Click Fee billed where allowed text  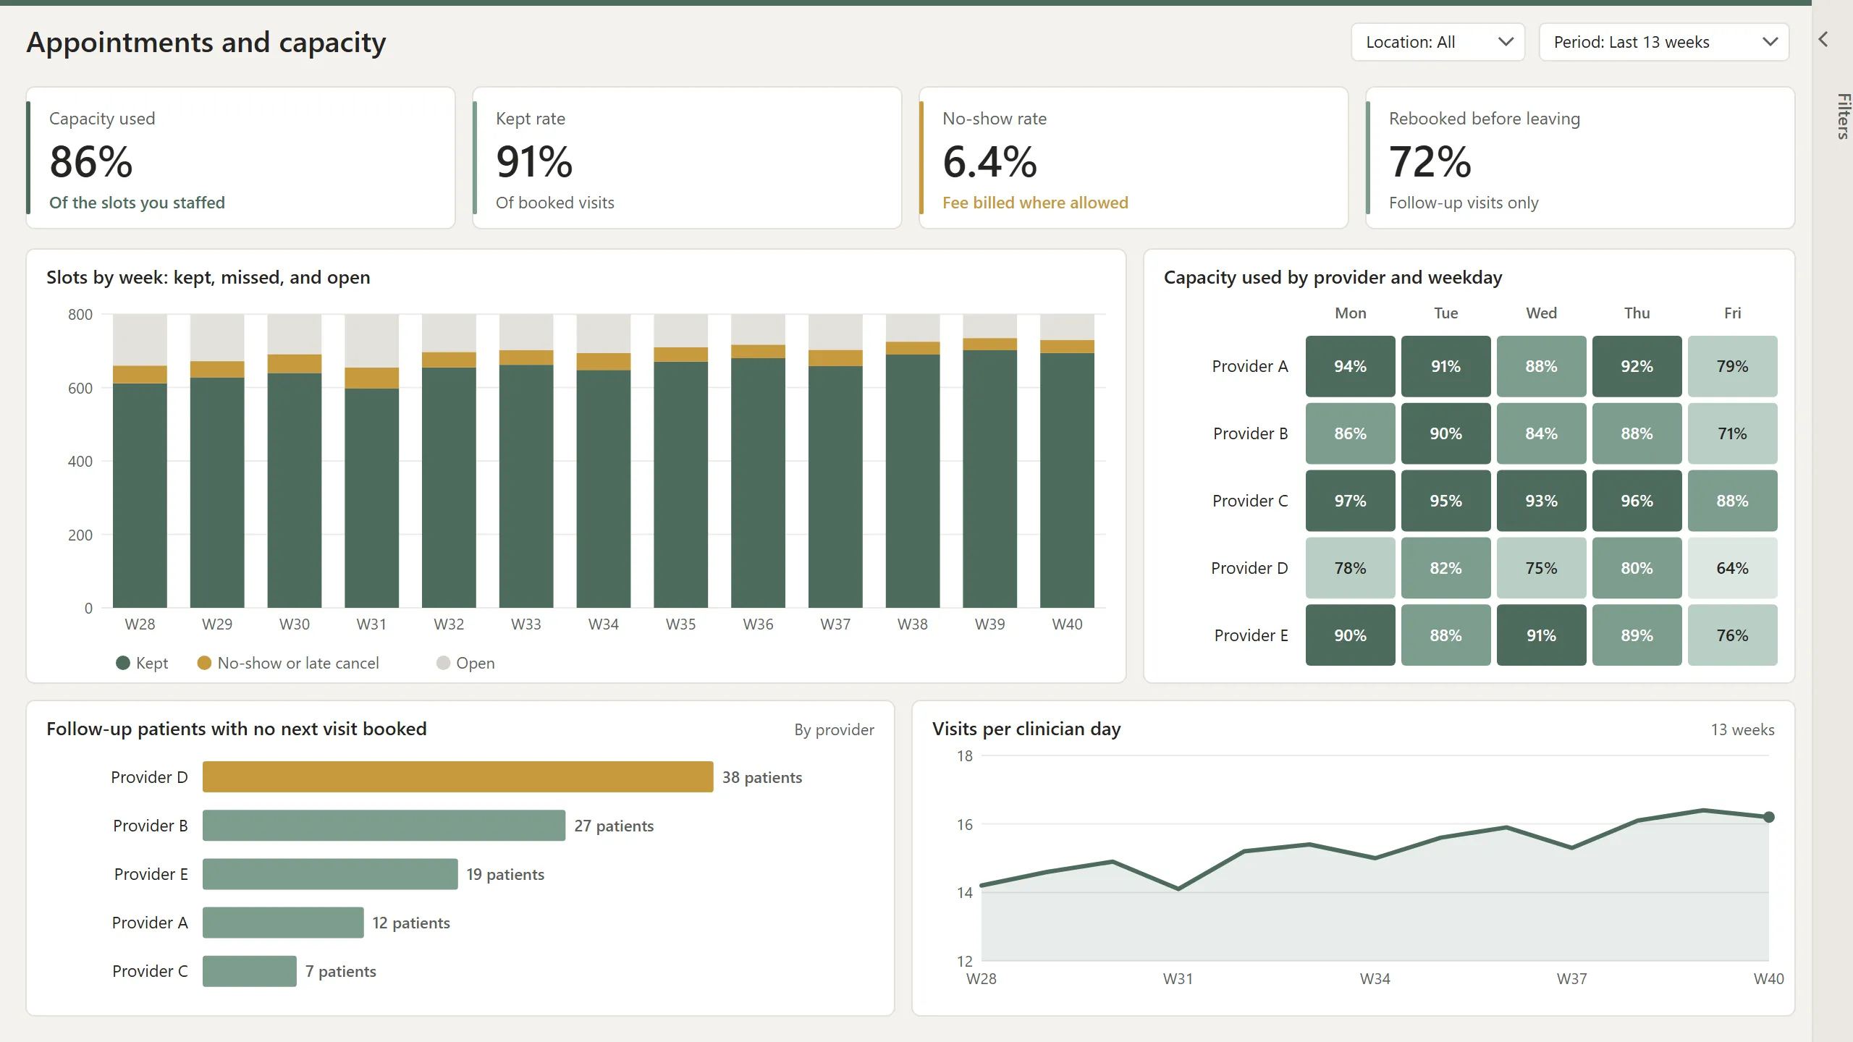tap(1035, 203)
